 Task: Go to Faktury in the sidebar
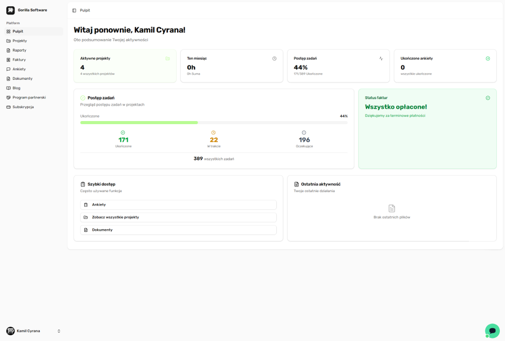click(19, 60)
